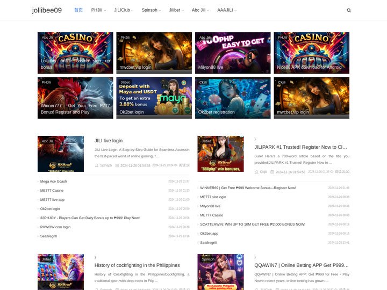This screenshot has width=387, height=290.
Task: Open ME777 Casino link dated 01:23
Action: [x=52, y=190]
